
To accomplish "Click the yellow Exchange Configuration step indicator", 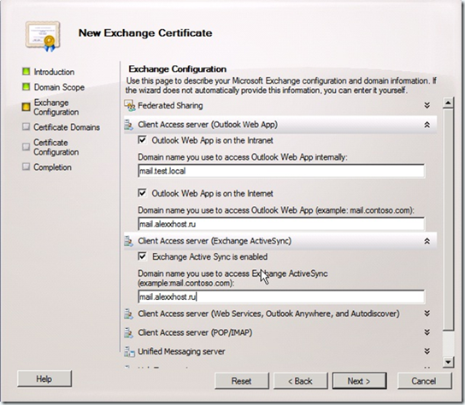I will (x=26, y=107).
